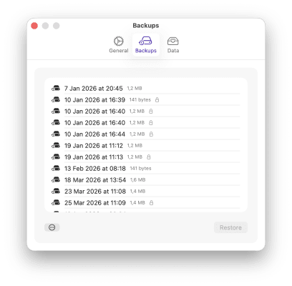Click "1,2 MB" size of 19 Jan 11:12 backup

tap(135, 146)
